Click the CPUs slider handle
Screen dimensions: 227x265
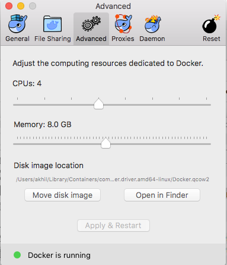(x=98, y=103)
